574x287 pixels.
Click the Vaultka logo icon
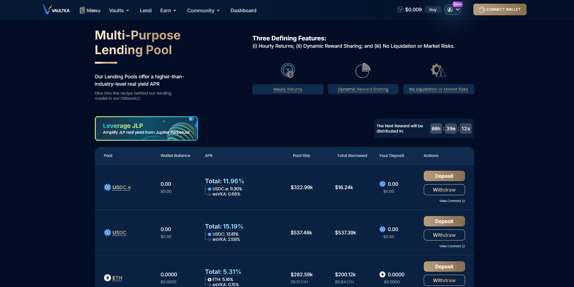click(47, 10)
